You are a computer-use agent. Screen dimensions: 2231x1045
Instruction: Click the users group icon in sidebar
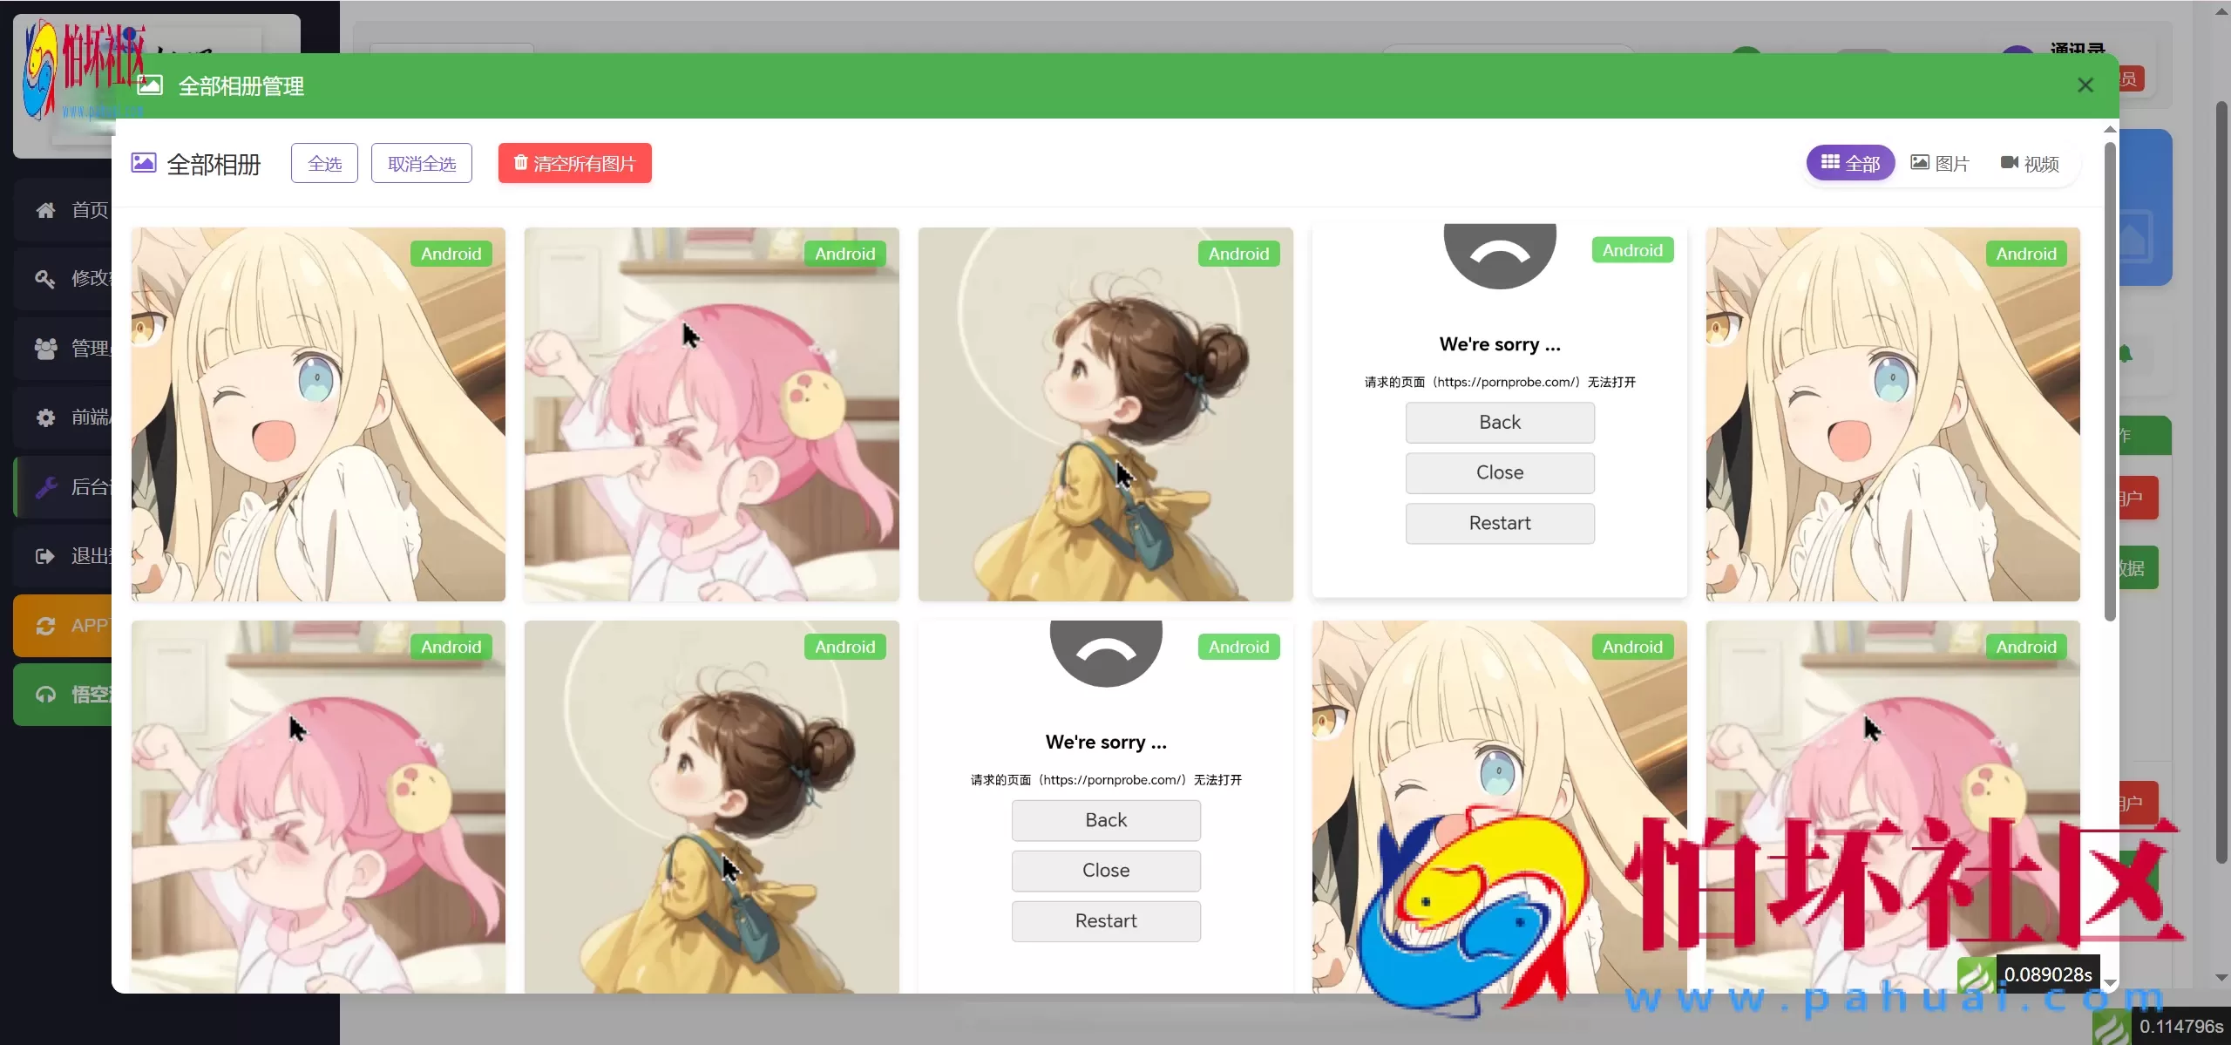click(x=45, y=349)
